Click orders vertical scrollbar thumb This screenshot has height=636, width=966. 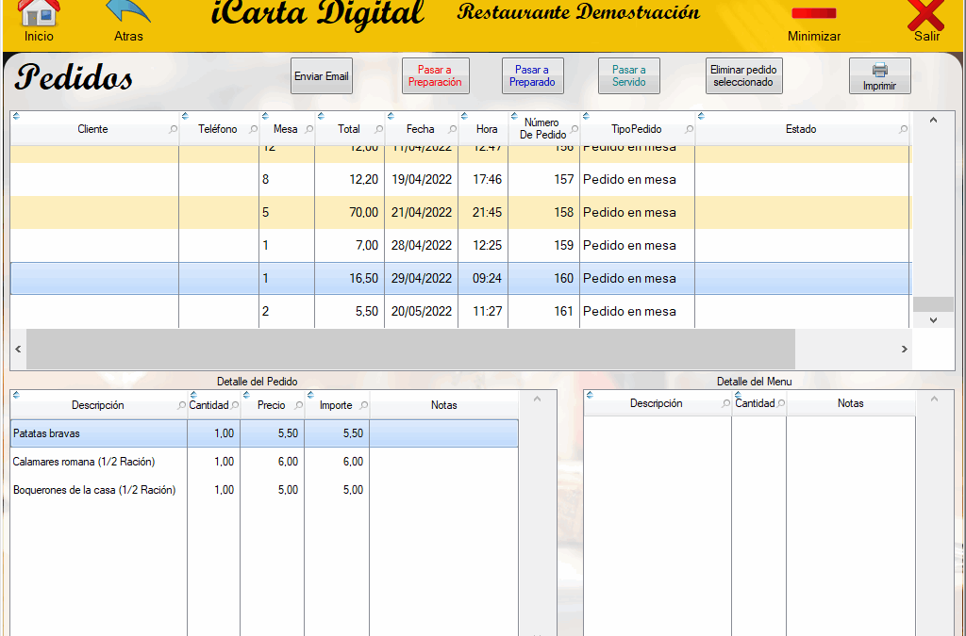tap(933, 303)
